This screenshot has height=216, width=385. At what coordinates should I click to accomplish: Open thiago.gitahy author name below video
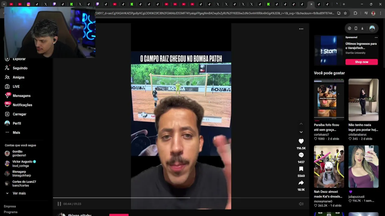[x=79, y=215]
